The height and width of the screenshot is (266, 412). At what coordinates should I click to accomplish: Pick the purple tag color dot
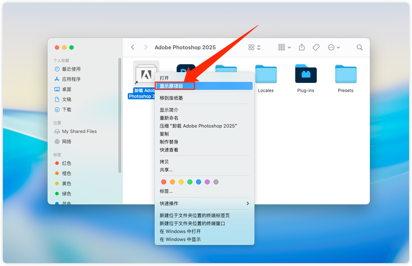click(207, 182)
